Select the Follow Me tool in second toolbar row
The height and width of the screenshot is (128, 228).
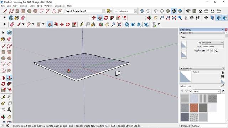(112, 18)
